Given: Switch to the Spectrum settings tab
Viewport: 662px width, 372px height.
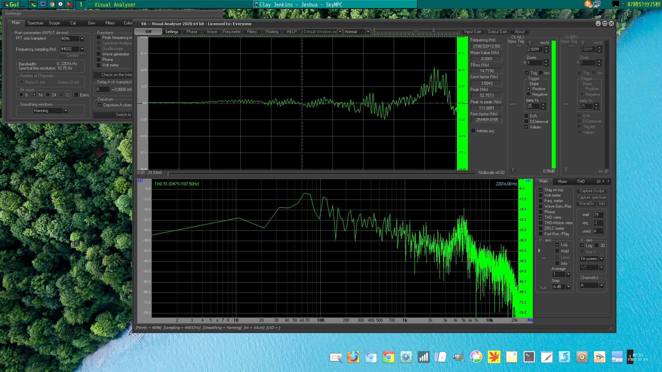Looking at the screenshot, I should click(35, 23).
